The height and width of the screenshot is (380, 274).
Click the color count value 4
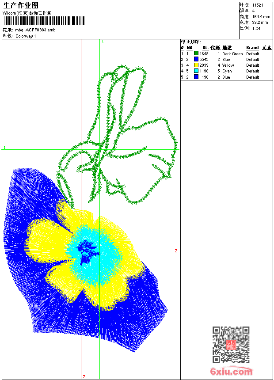point(253,11)
